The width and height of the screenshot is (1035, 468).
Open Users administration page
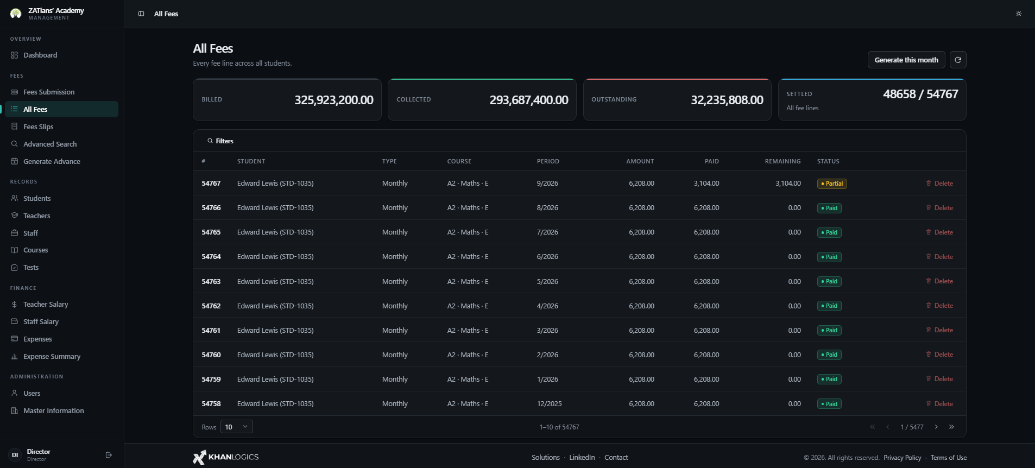(61, 393)
